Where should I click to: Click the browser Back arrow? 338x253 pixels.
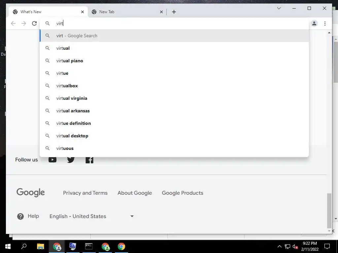coord(13,23)
